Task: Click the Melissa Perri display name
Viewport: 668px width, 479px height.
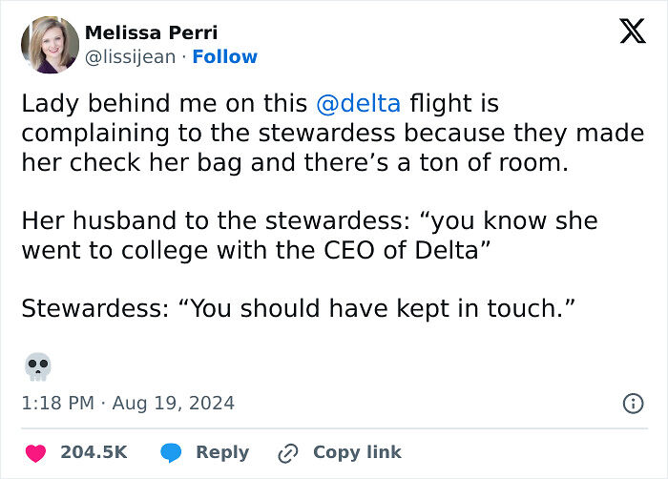Action: point(152,33)
